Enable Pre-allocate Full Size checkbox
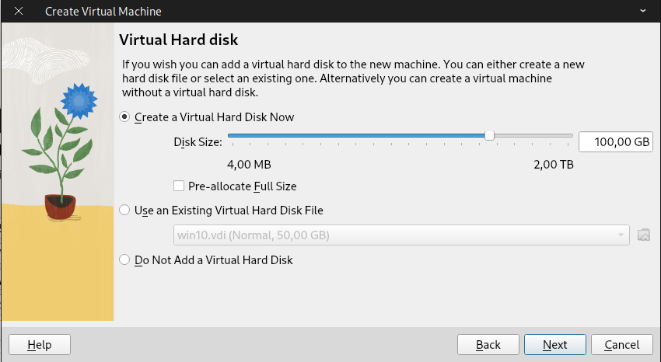 [179, 186]
